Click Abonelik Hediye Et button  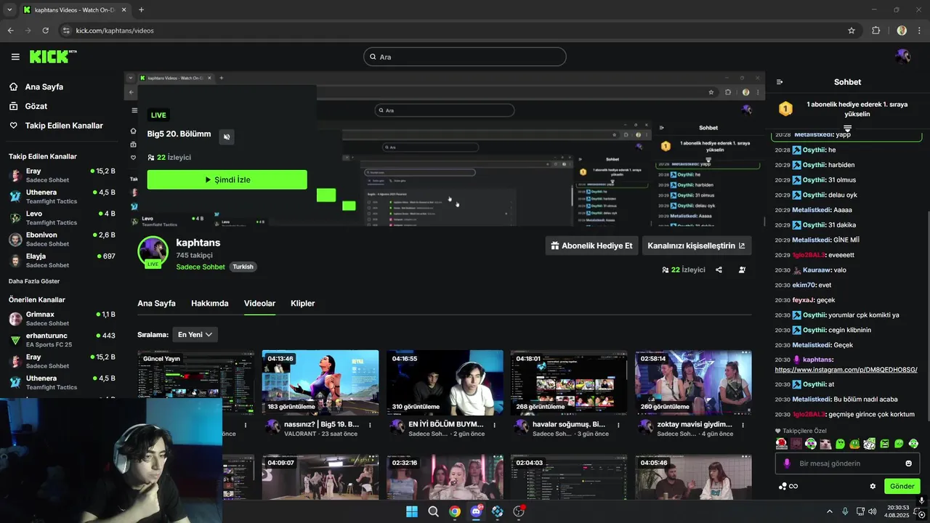point(591,246)
